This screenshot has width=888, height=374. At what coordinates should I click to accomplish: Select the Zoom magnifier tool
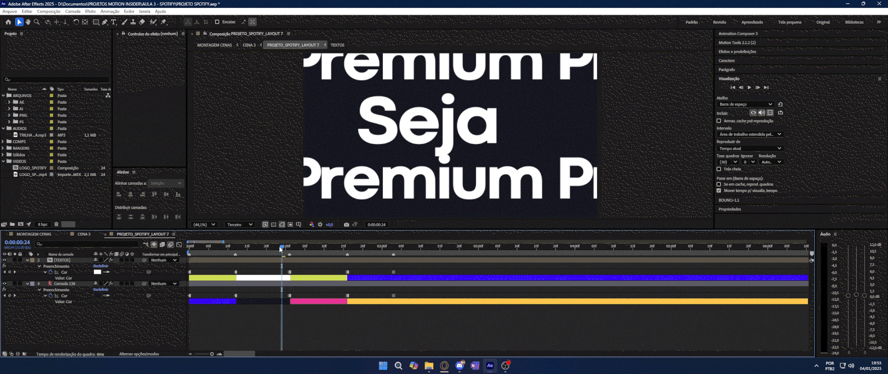(x=37, y=22)
